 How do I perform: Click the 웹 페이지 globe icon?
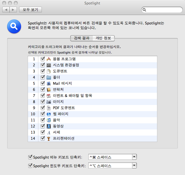click(49, 114)
